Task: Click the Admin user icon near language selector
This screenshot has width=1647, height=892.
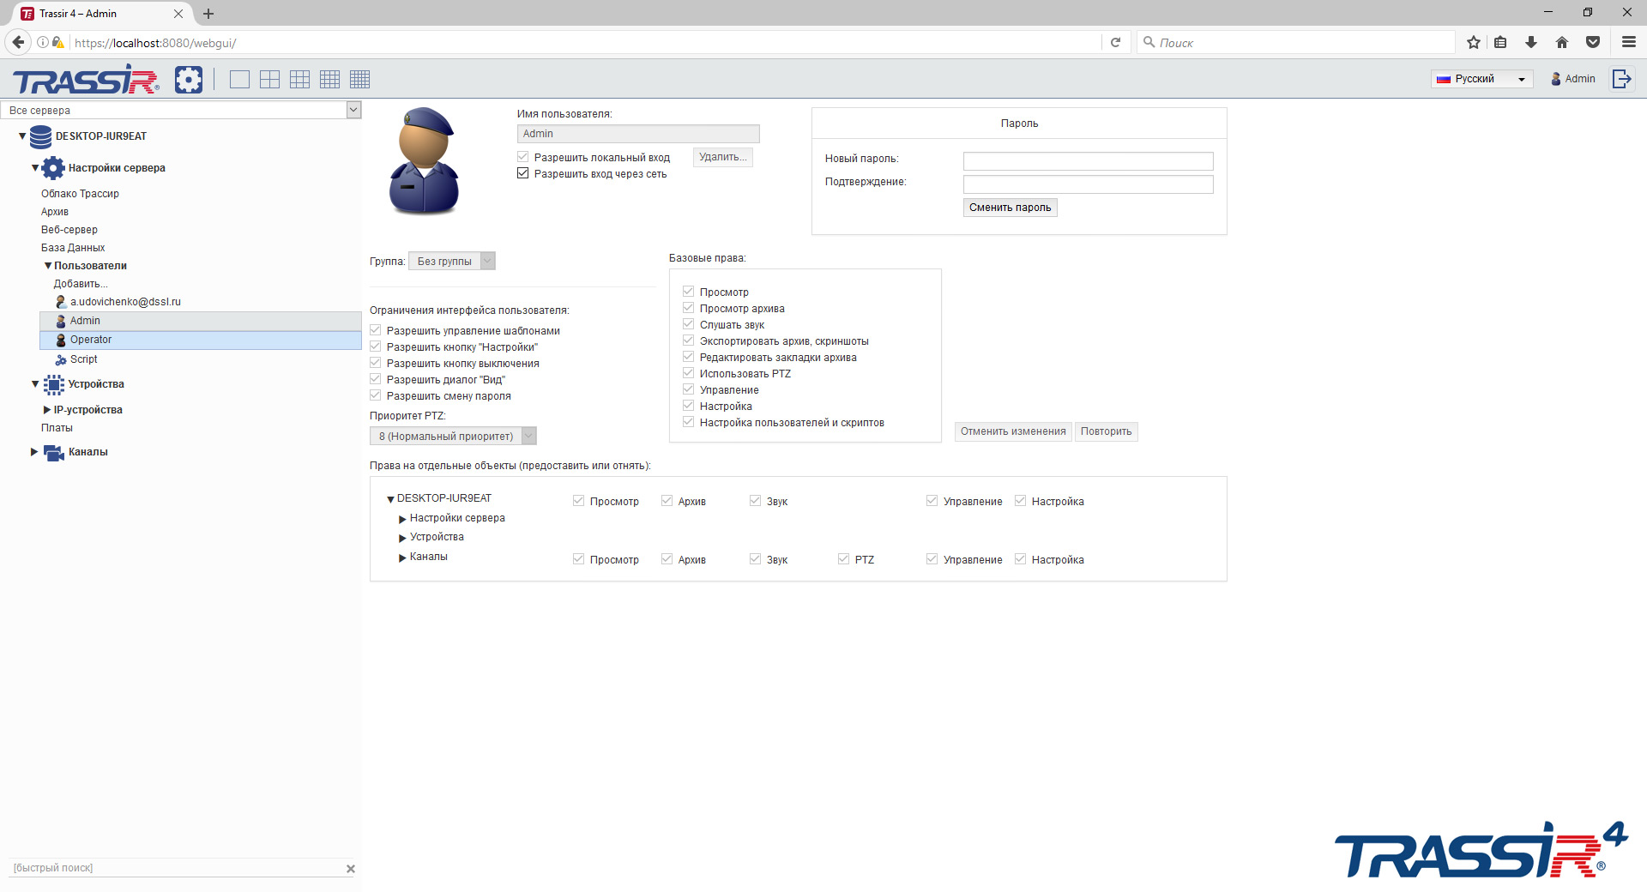Action: coord(1556,79)
